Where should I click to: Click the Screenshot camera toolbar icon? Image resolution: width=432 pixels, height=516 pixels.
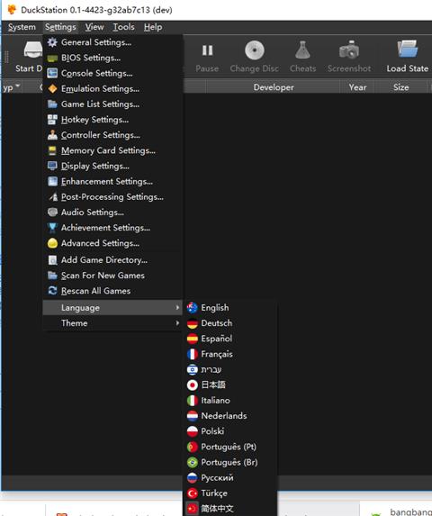pyautogui.click(x=349, y=50)
